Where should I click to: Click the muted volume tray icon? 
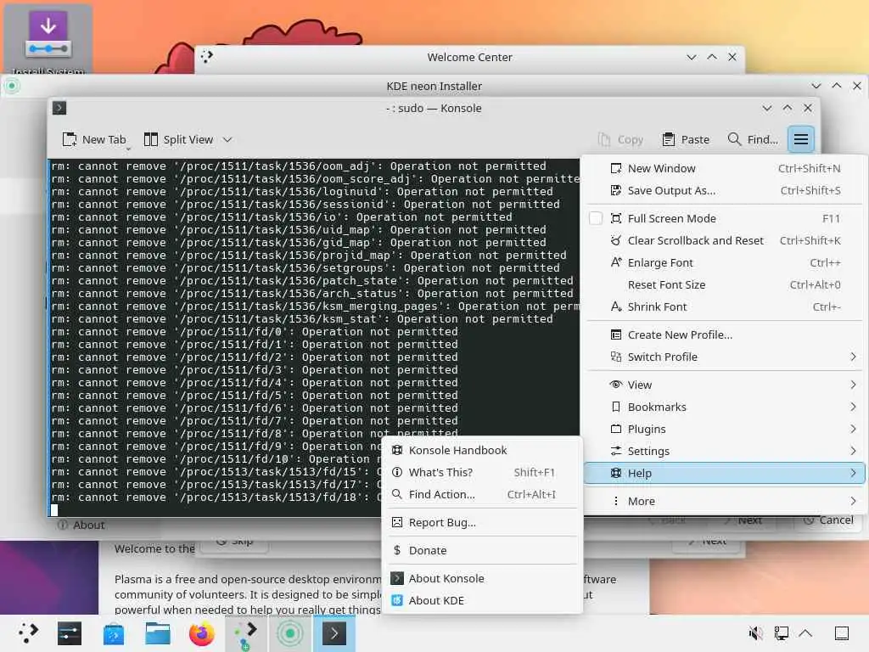coord(754,633)
